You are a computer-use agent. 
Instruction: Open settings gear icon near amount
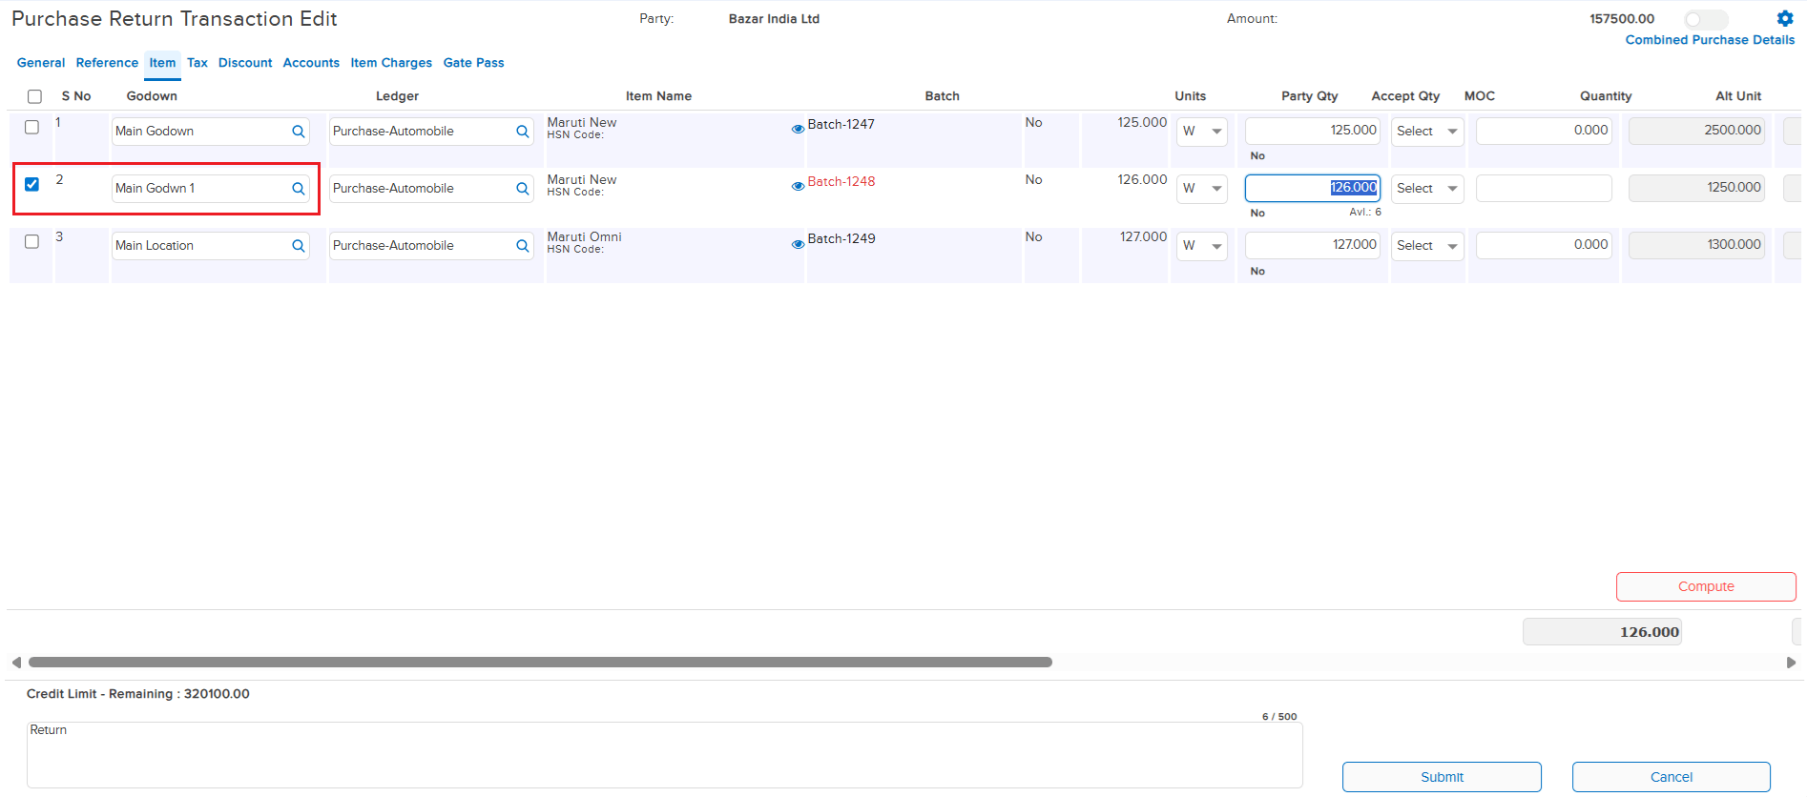pyautogui.click(x=1784, y=18)
